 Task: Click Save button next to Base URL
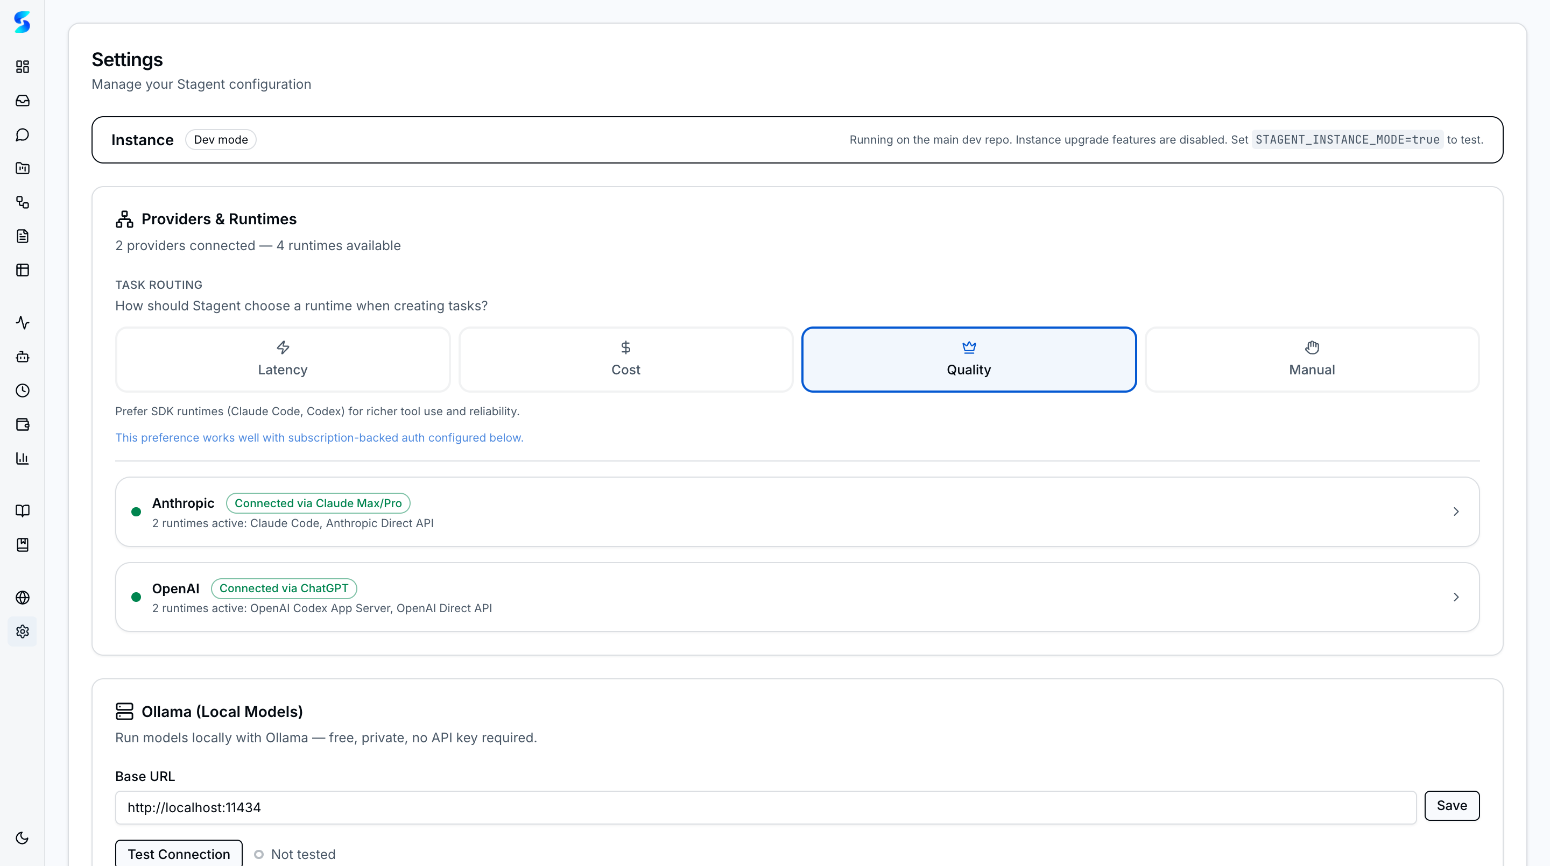point(1452,806)
